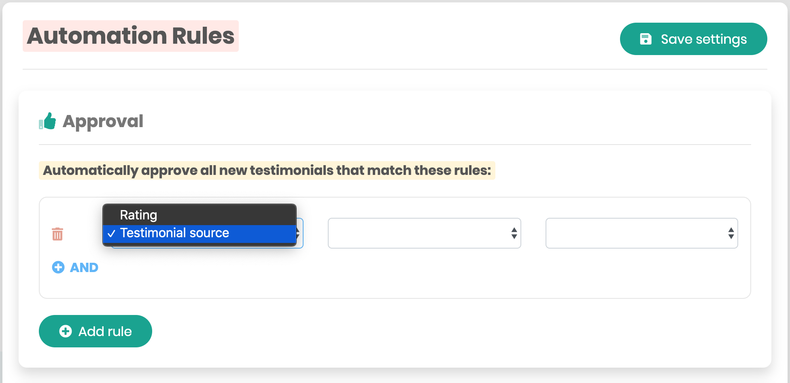Click the up-down arrows of the rightmost dropdown

tap(731, 233)
